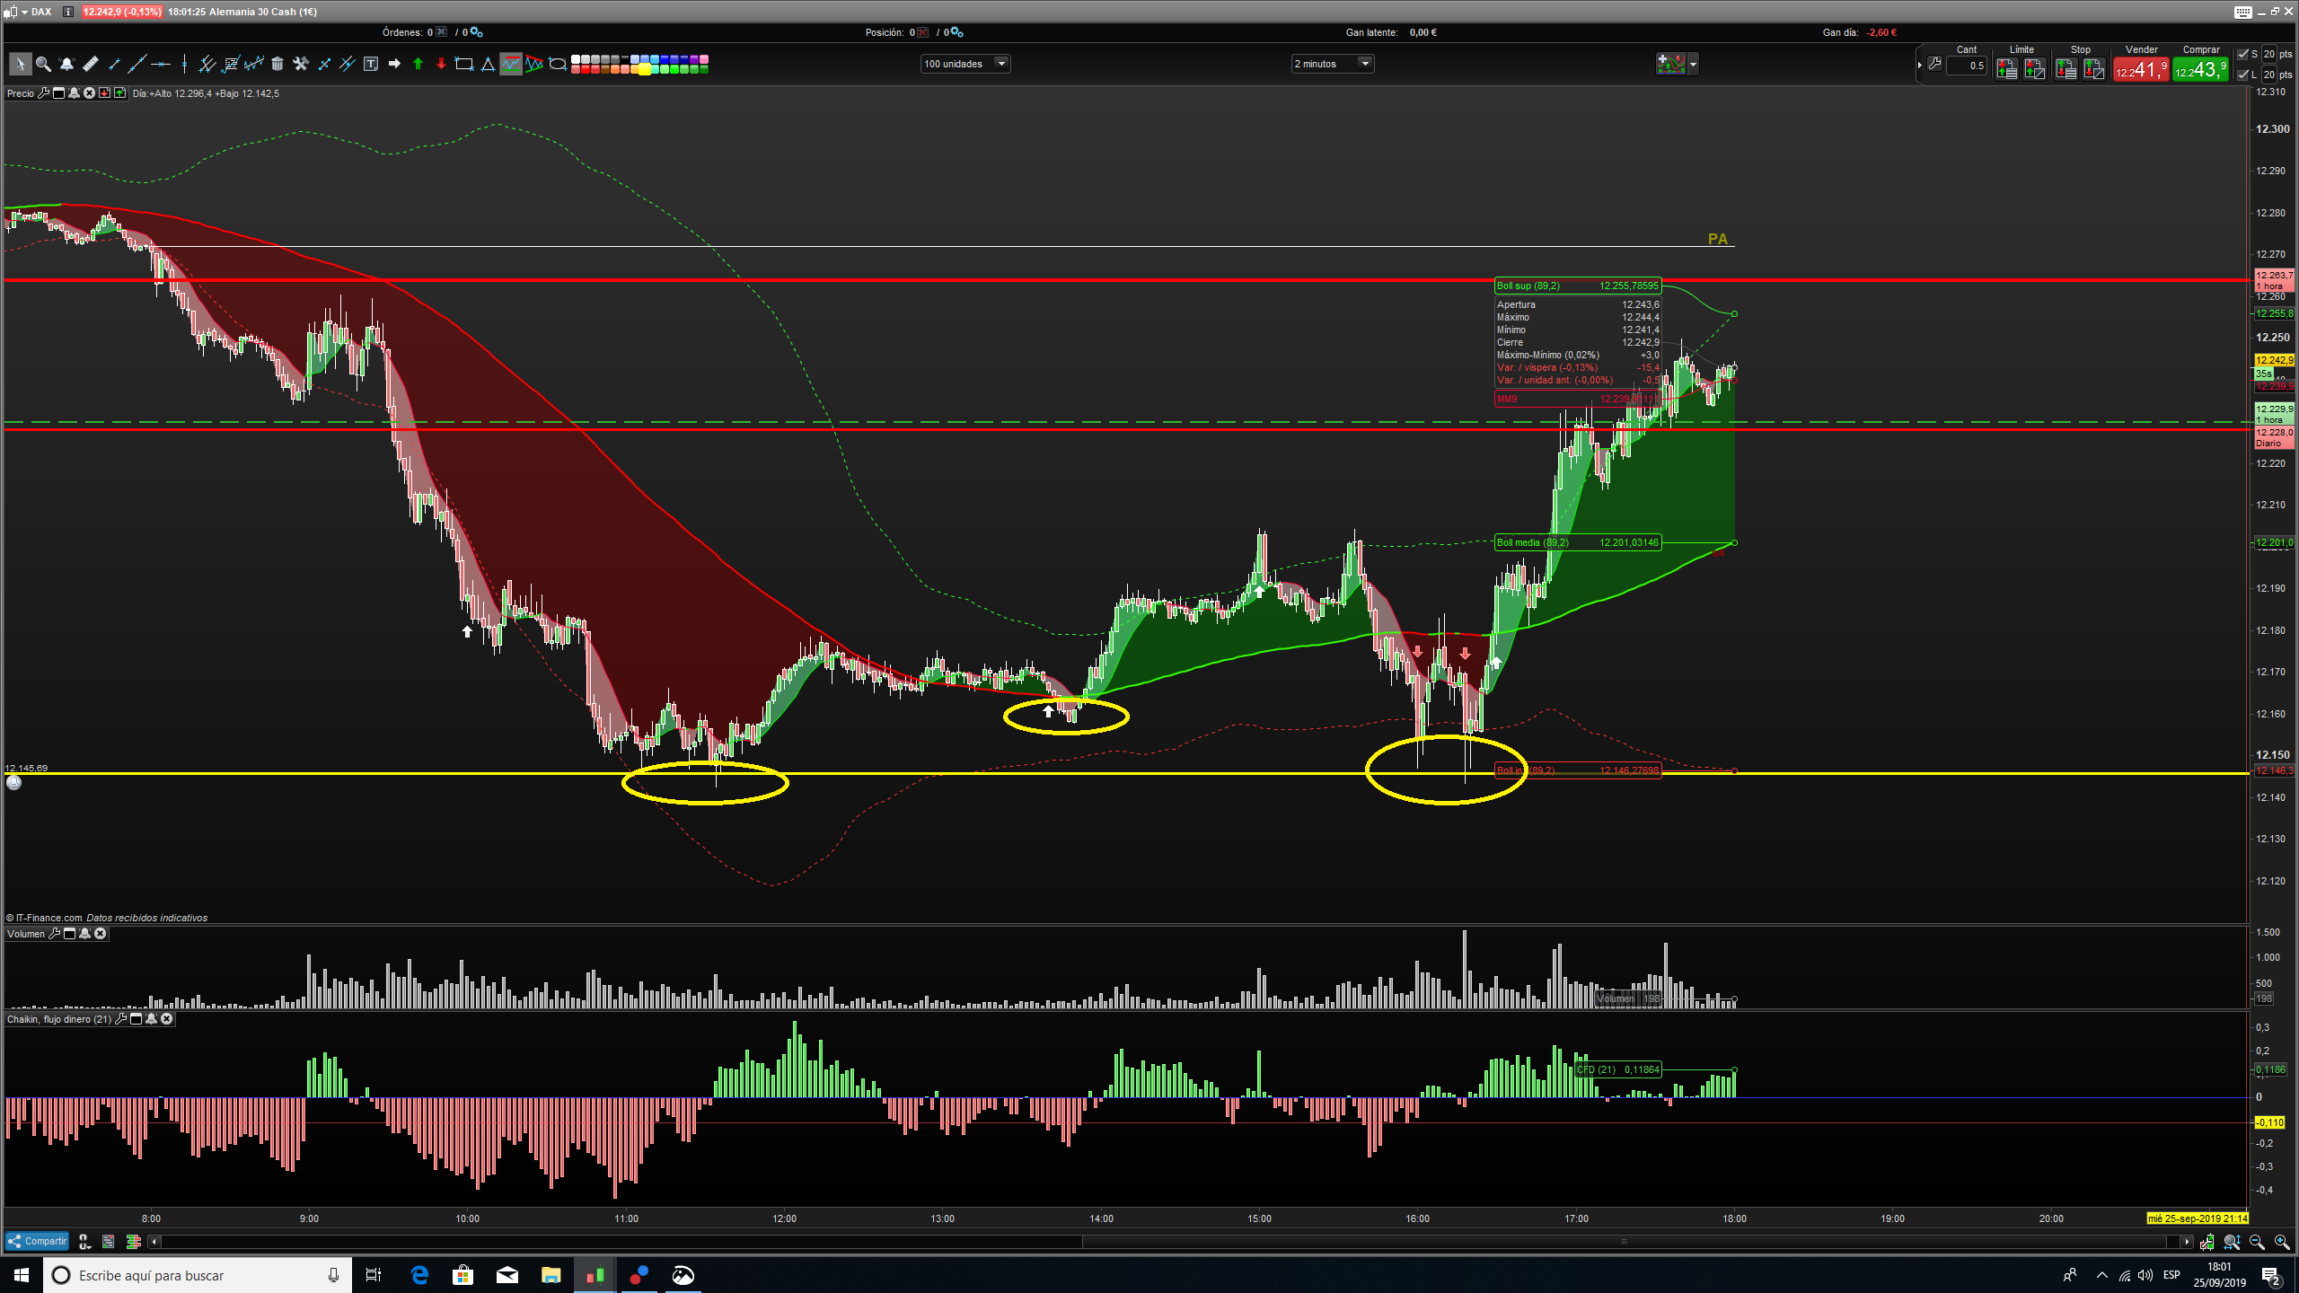The width and height of the screenshot is (2299, 1293).
Task: Pick the yellow color swatch
Action: click(x=644, y=69)
